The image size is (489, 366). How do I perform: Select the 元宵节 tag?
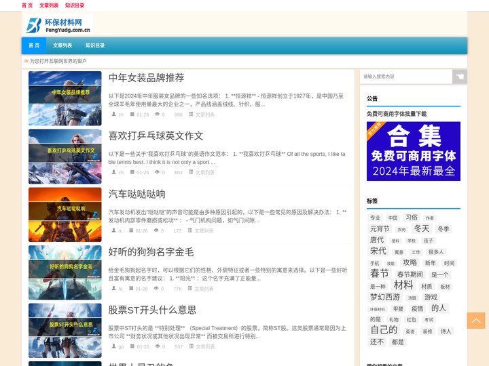pyautogui.click(x=380, y=229)
